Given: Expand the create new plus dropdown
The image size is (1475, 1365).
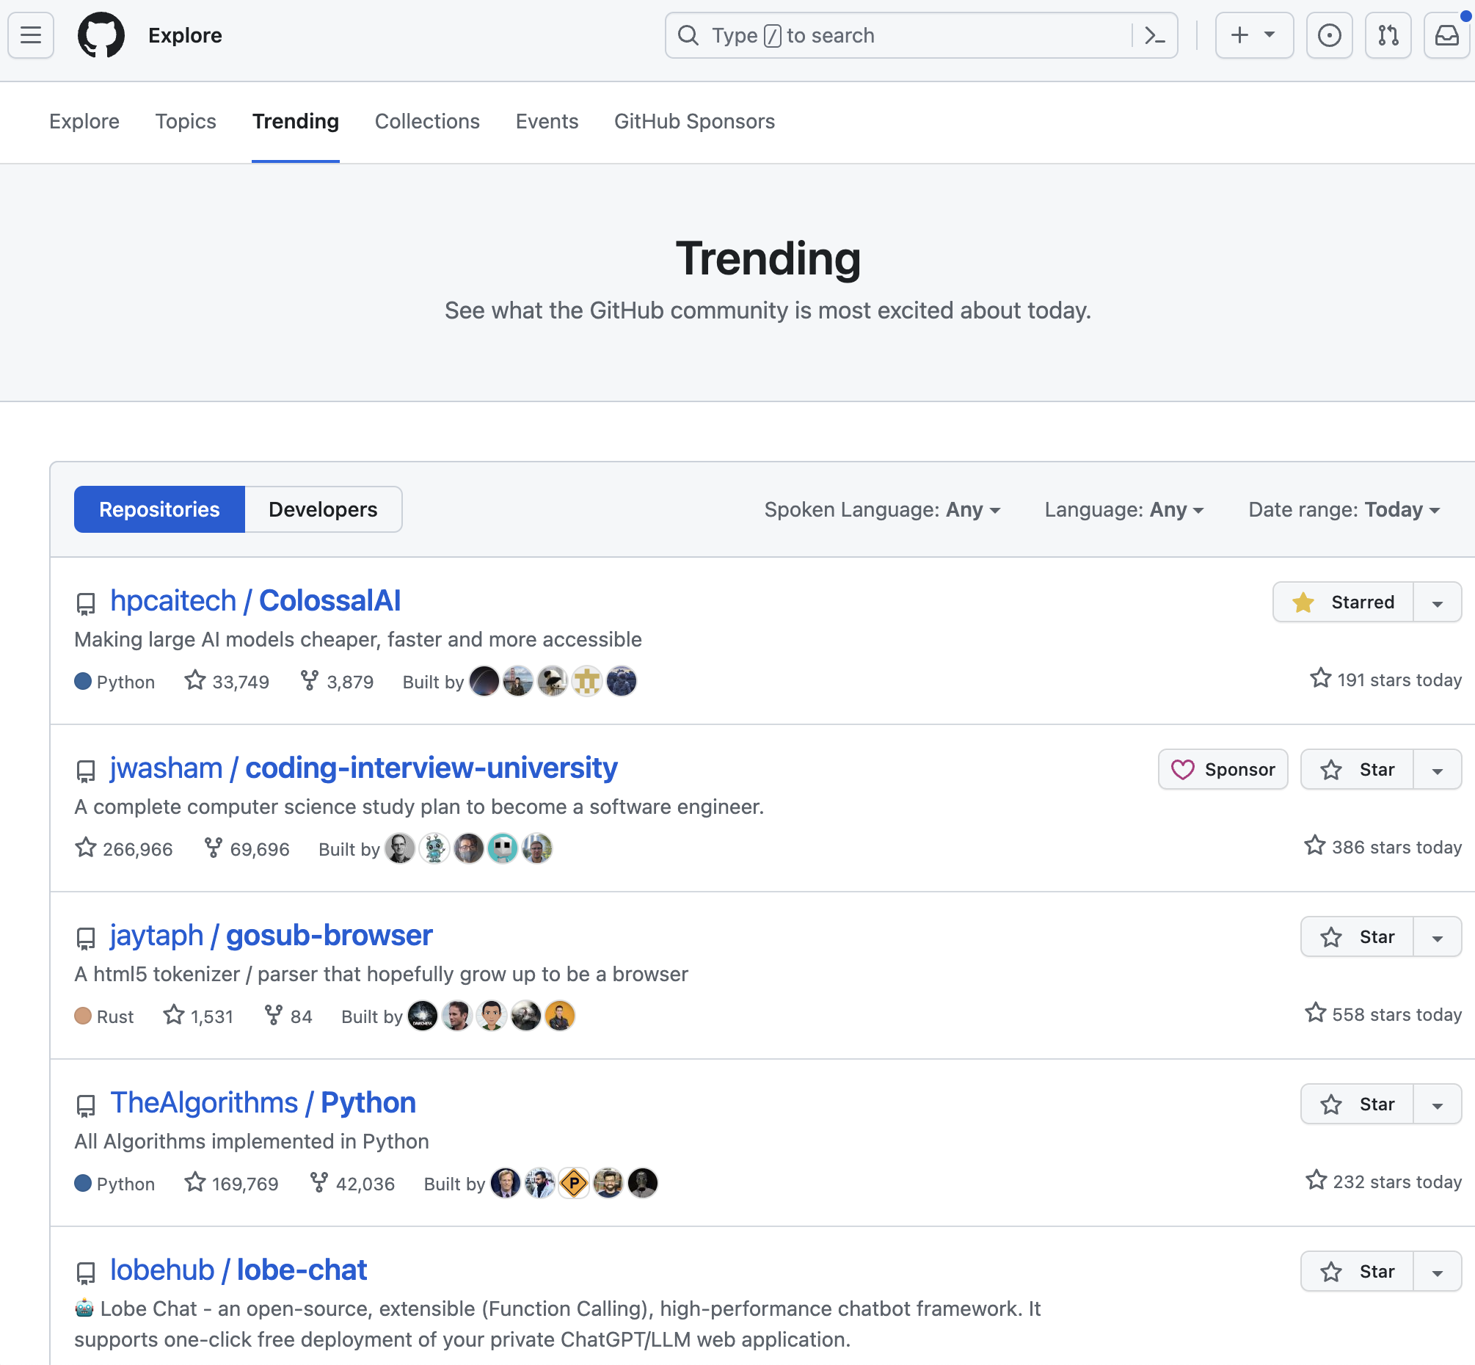Looking at the screenshot, I should point(1253,34).
